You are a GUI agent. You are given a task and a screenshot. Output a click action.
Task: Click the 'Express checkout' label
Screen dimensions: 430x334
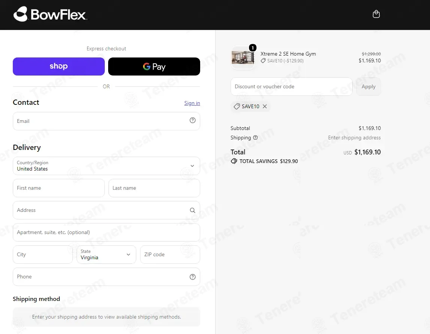[x=106, y=48]
